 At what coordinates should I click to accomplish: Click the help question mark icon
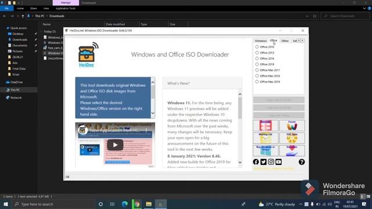[302, 162]
